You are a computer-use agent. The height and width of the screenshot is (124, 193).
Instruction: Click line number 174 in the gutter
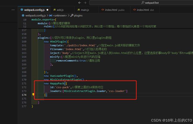[x=24, y=95]
